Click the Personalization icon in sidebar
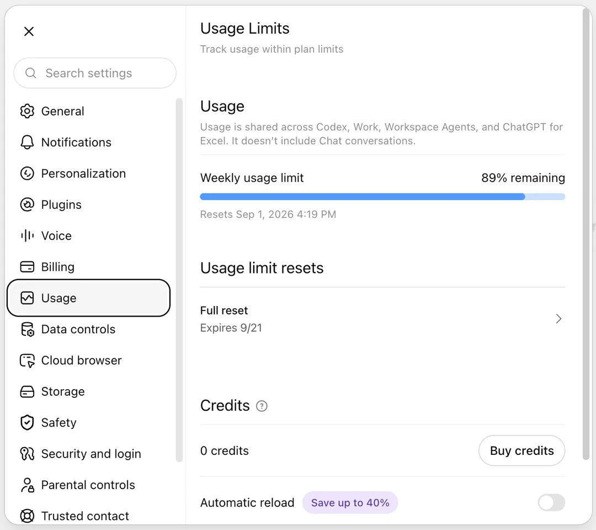Screen dimensions: 596x530 [x=27, y=173]
